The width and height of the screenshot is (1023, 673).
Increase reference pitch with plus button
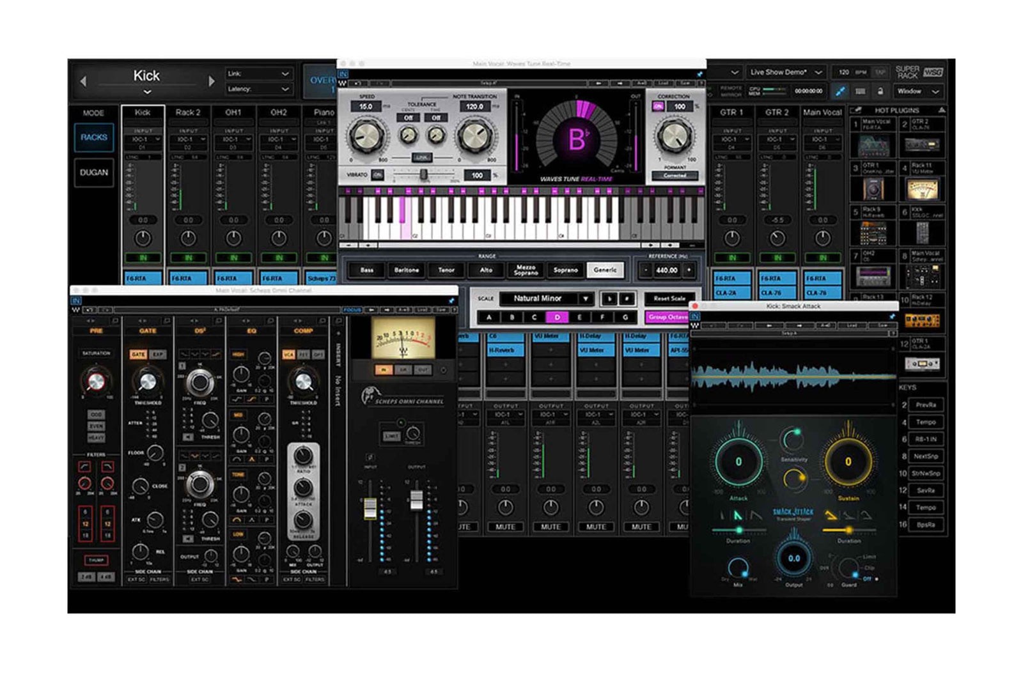pos(689,270)
